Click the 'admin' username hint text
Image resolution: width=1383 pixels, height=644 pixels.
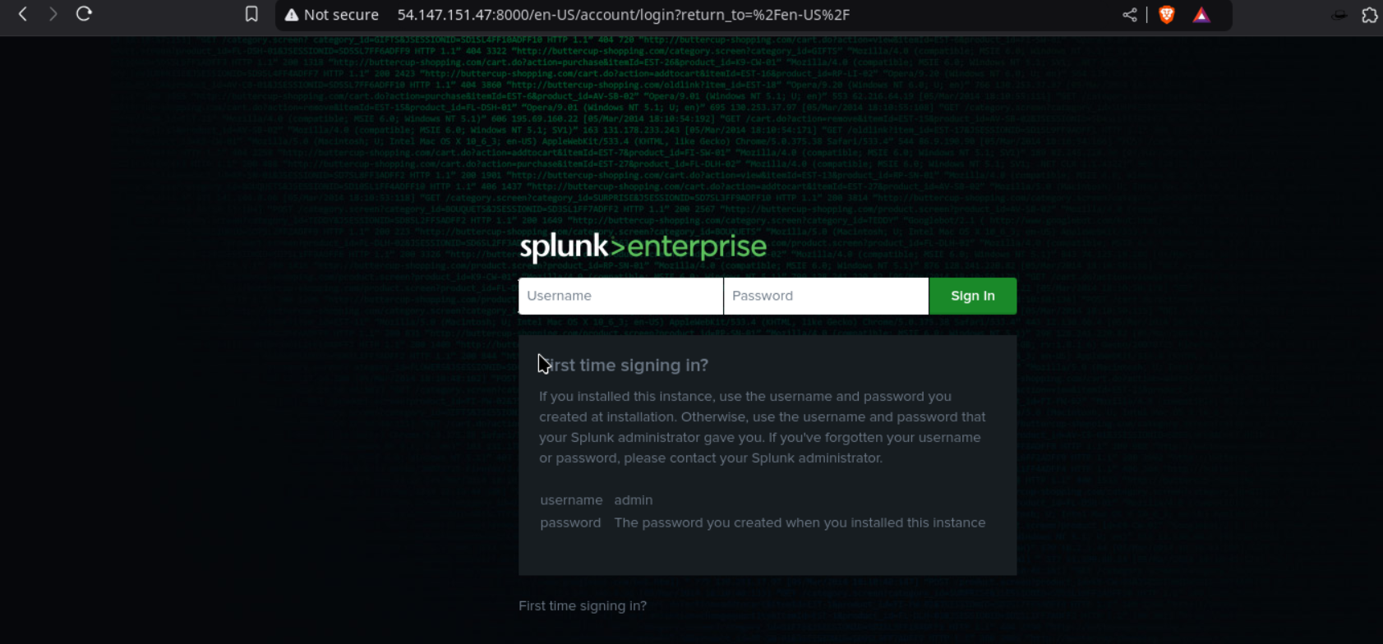[633, 500]
